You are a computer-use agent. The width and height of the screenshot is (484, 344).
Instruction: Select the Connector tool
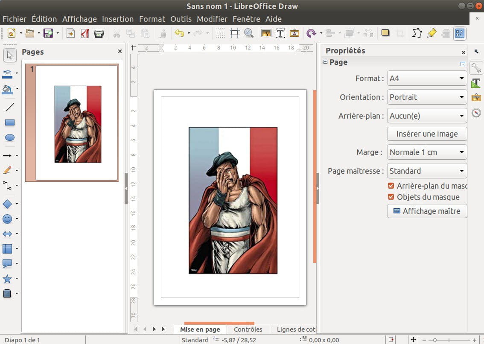coord(7,185)
